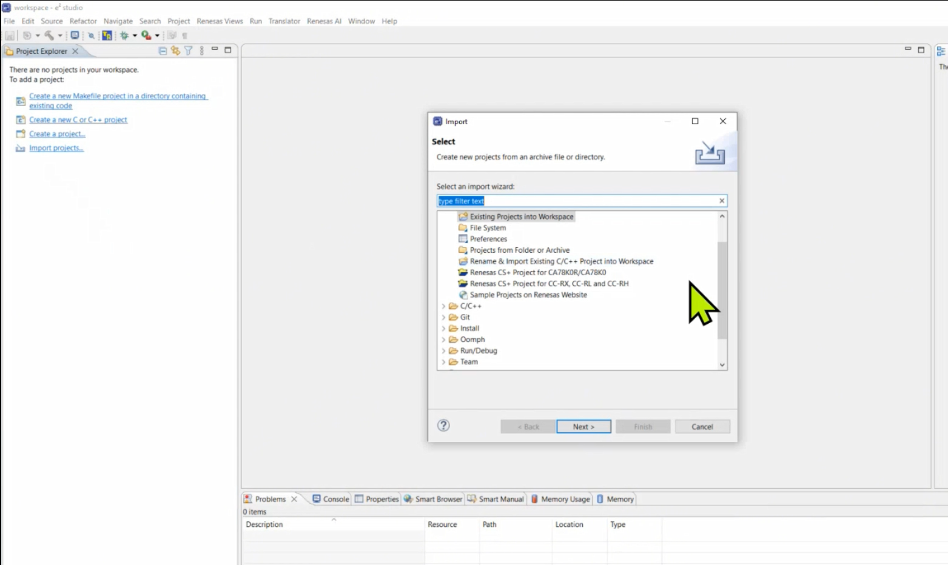
Task: Click the Save toolbar icon
Action: click(x=10, y=36)
